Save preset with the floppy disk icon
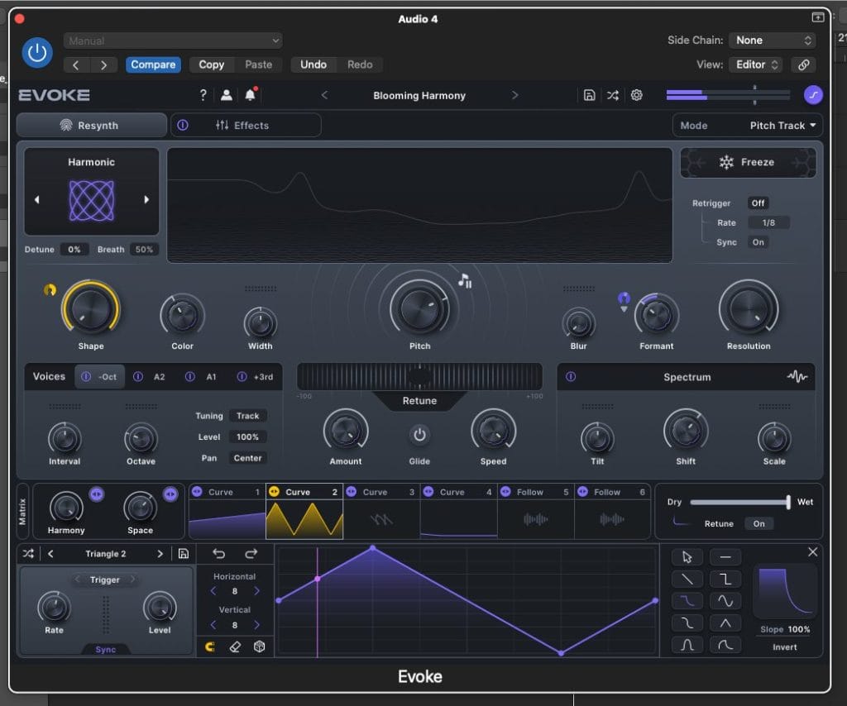 589,95
